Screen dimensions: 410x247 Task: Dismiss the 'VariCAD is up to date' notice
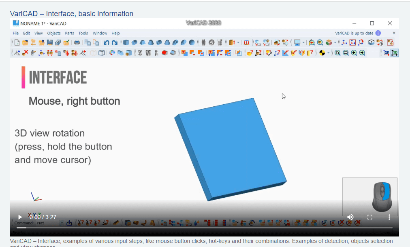click(x=394, y=33)
